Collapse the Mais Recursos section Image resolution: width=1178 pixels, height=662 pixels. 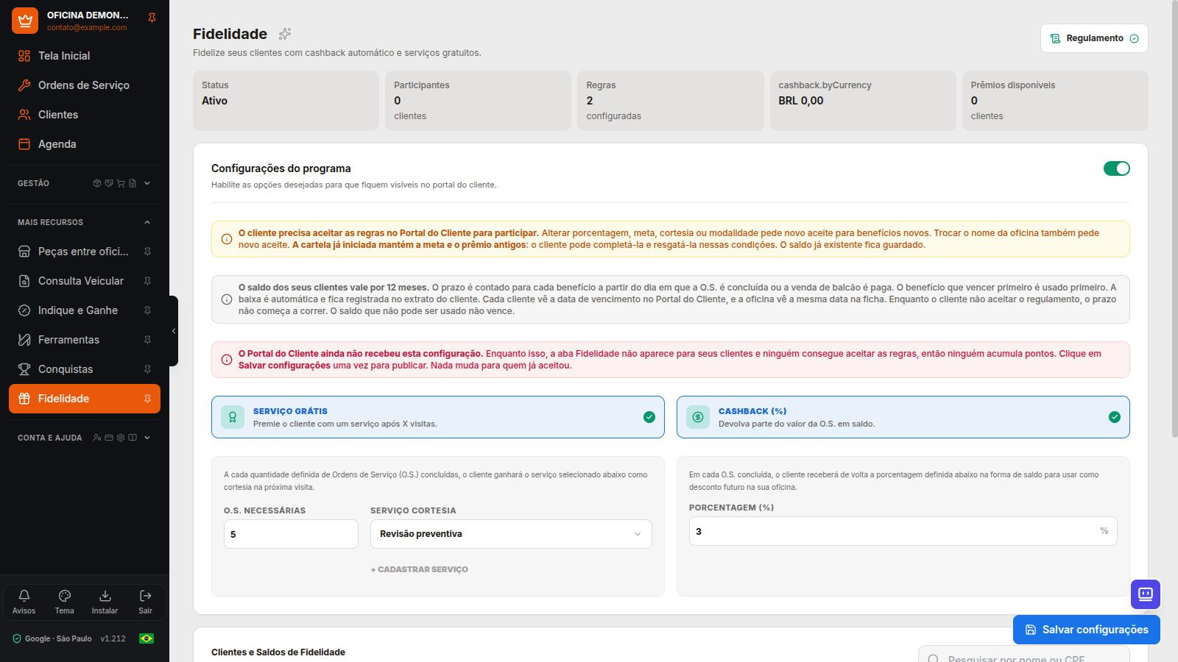[x=84, y=222]
